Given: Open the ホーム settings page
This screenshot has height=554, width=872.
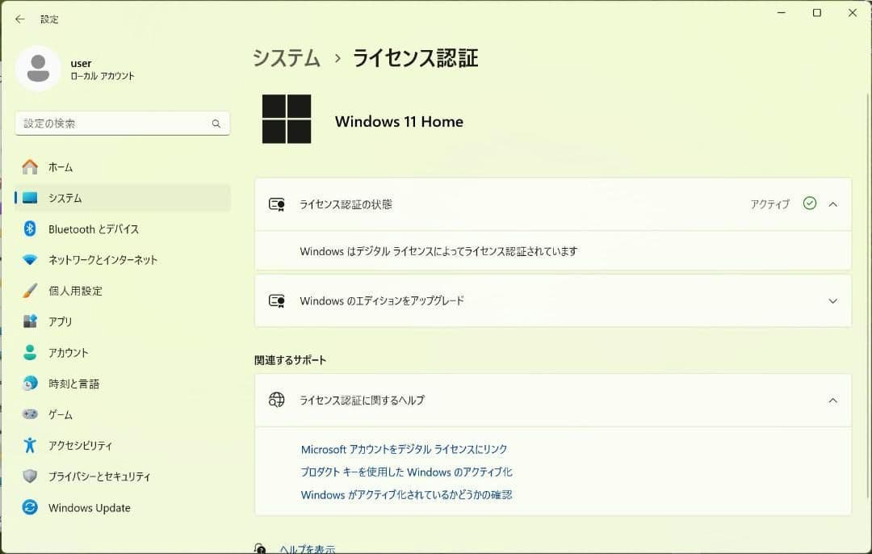Looking at the screenshot, I should pos(123,167).
